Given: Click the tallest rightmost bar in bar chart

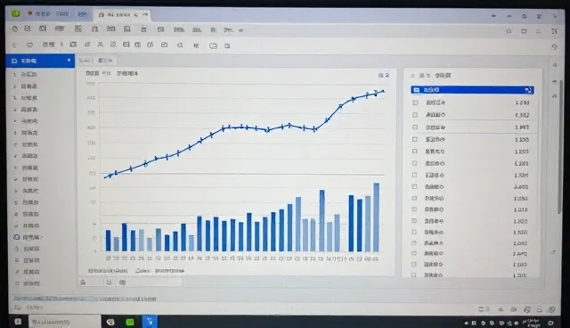Looking at the screenshot, I should point(376,217).
